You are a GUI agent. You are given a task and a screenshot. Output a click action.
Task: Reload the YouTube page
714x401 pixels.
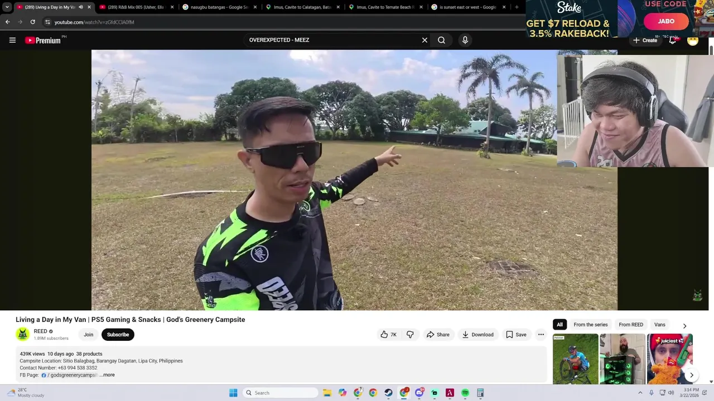coord(33,22)
